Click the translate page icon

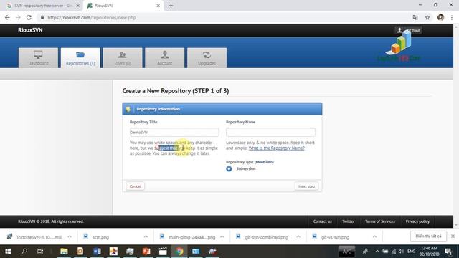click(x=415, y=17)
